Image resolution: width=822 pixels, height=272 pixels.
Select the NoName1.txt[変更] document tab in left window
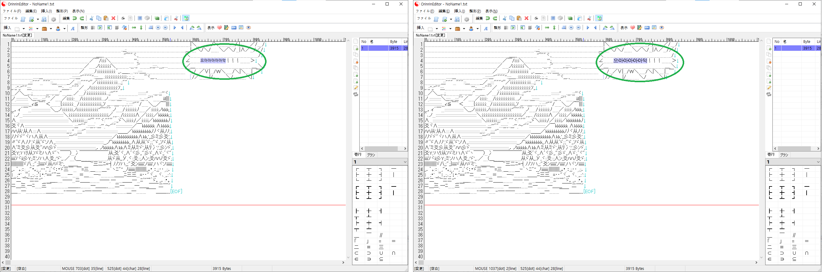17,35
